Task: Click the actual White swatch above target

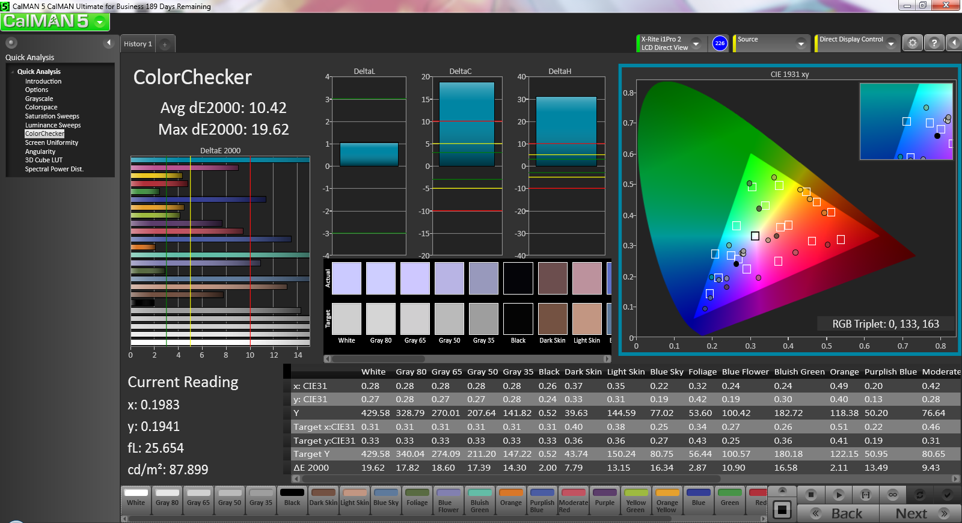Action: click(346, 278)
